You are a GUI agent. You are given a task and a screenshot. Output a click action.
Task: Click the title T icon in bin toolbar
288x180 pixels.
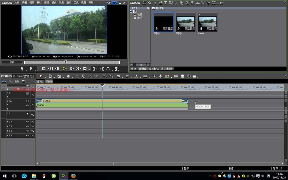click(x=166, y=3)
